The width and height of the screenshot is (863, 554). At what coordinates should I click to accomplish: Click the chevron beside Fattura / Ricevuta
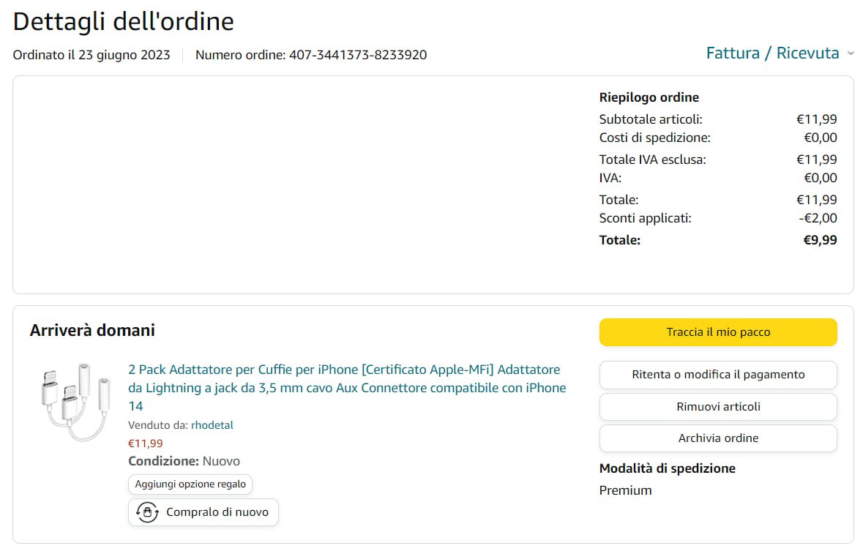(x=851, y=53)
